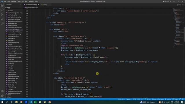Open header.php in explorer

[11, 64]
